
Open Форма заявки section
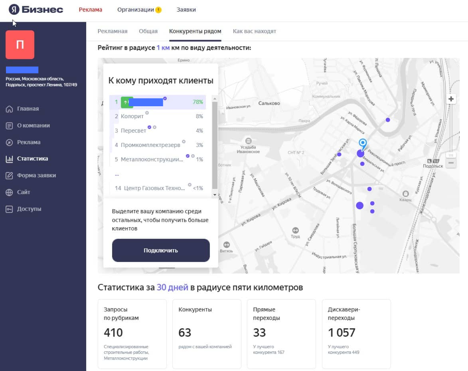tap(36, 175)
